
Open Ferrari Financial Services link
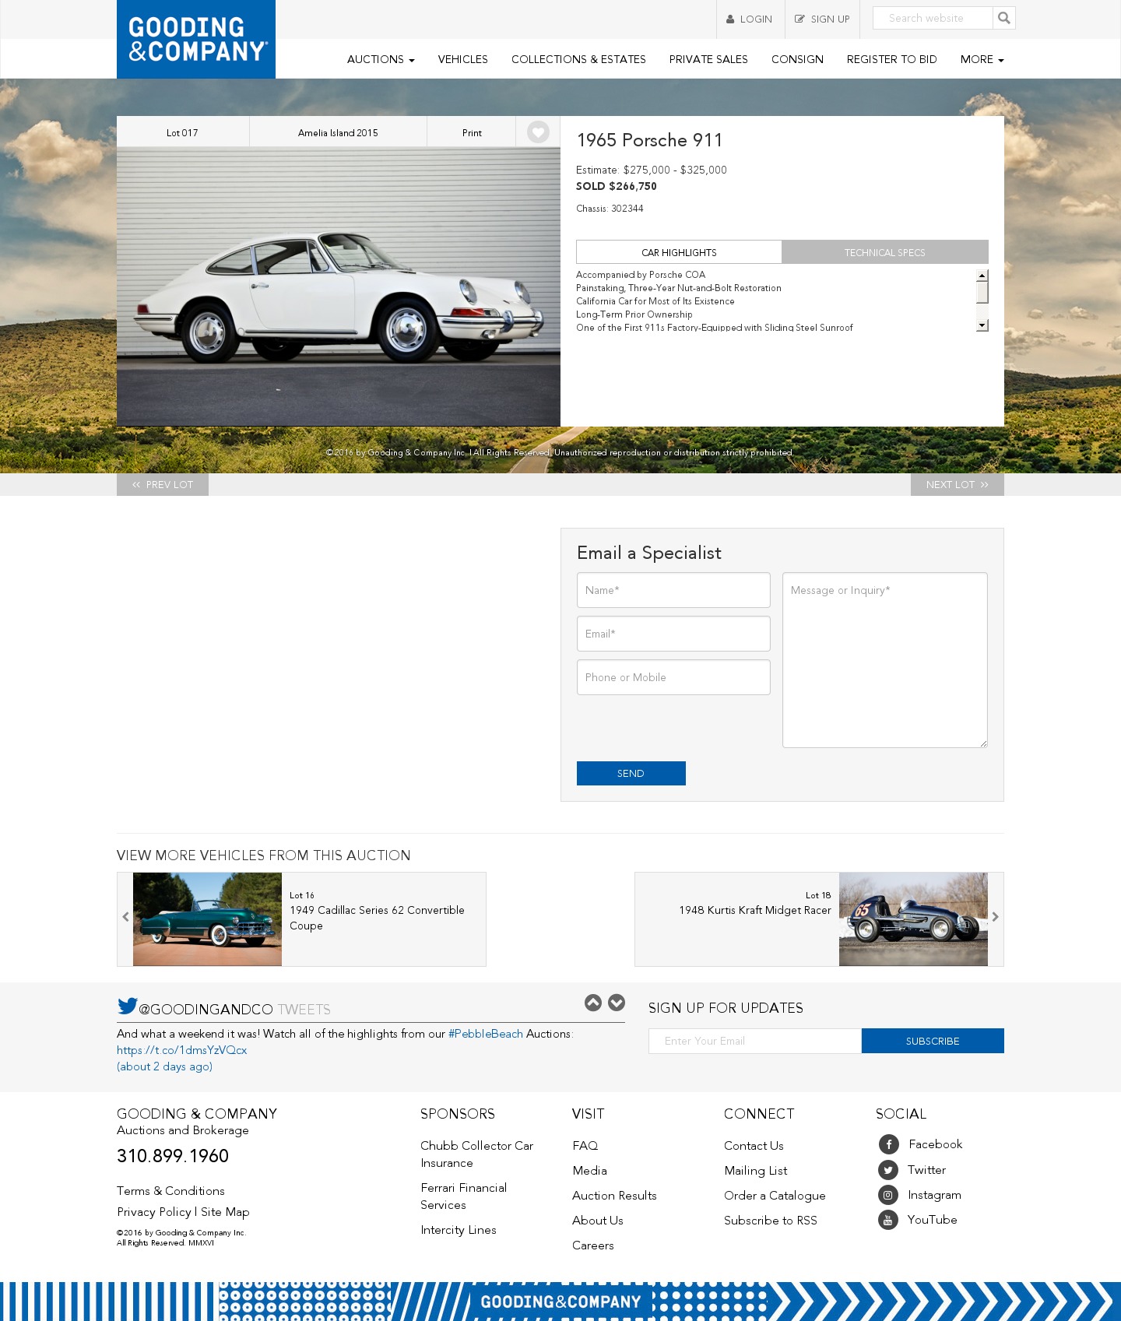click(x=463, y=1196)
